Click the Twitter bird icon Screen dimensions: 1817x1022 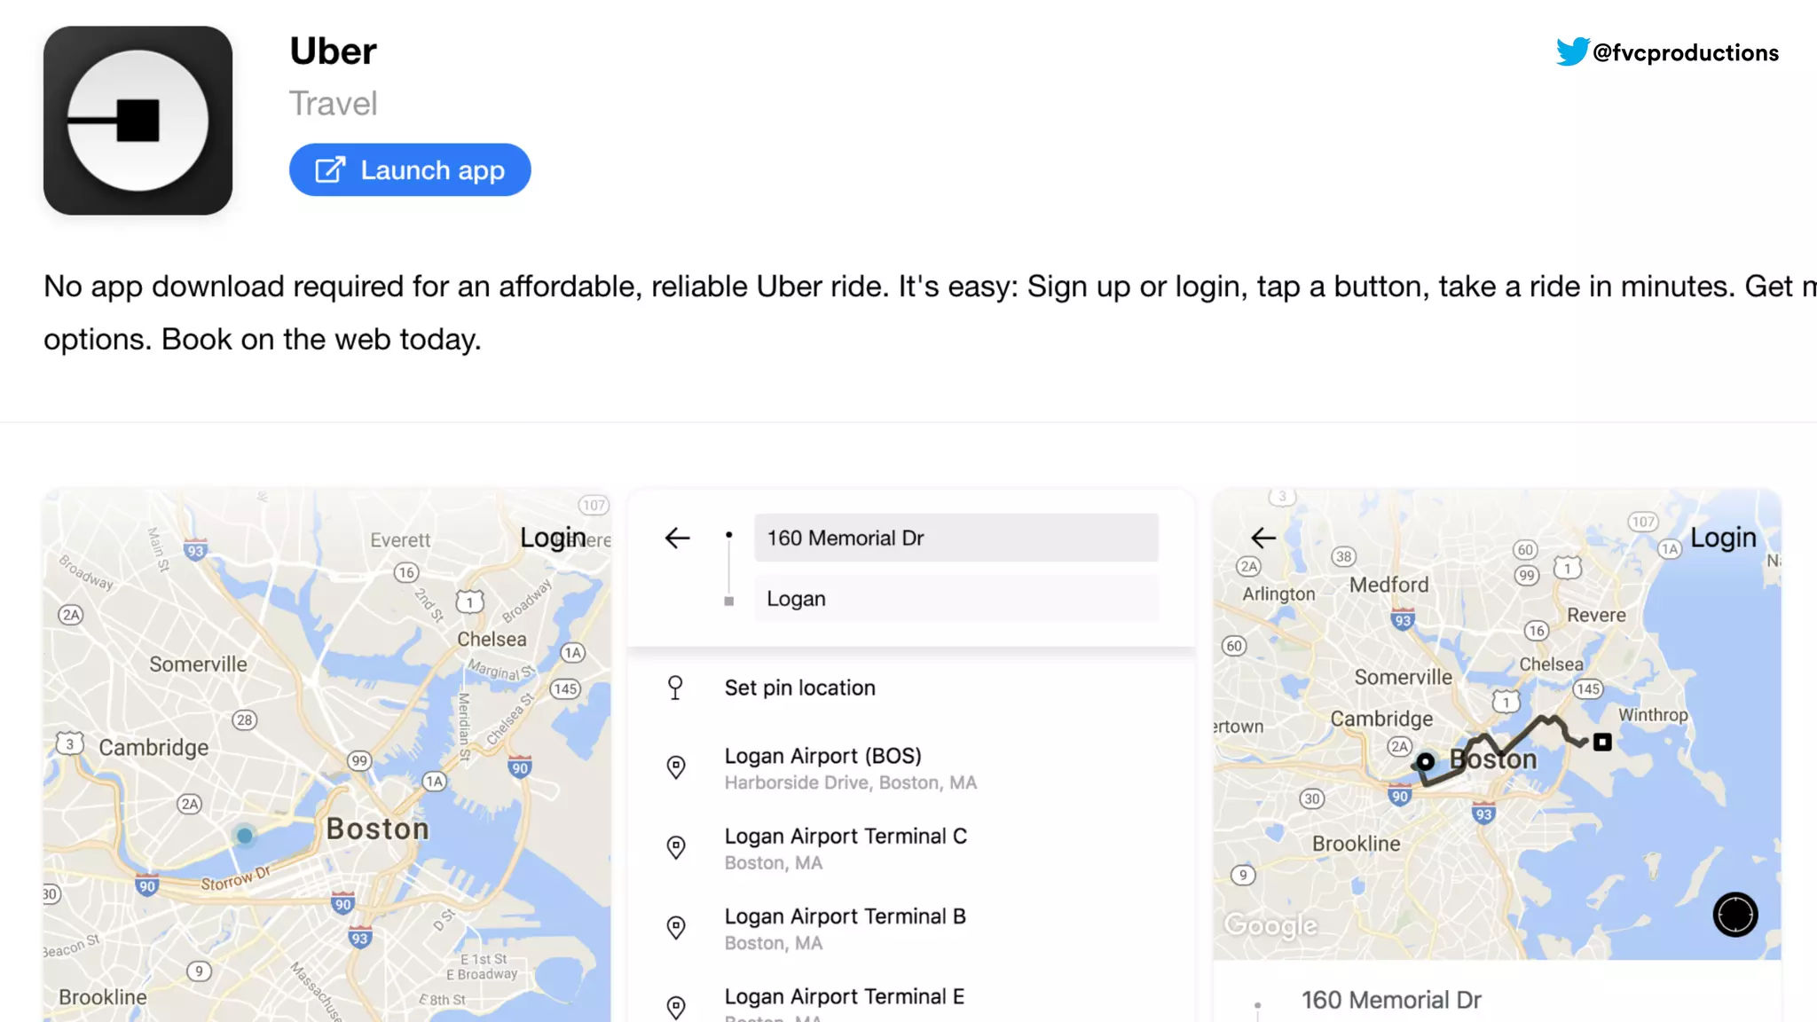[1571, 51]
